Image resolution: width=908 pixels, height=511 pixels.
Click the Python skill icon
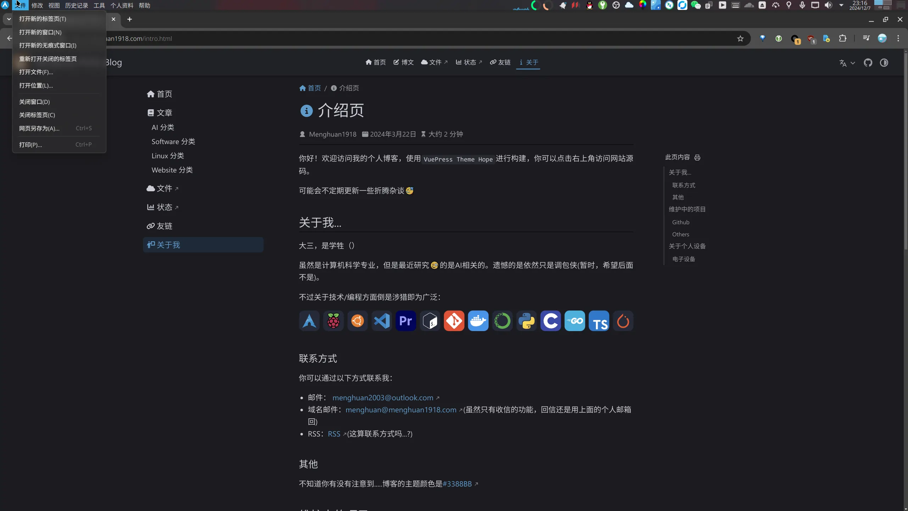(x=526, y=321)
